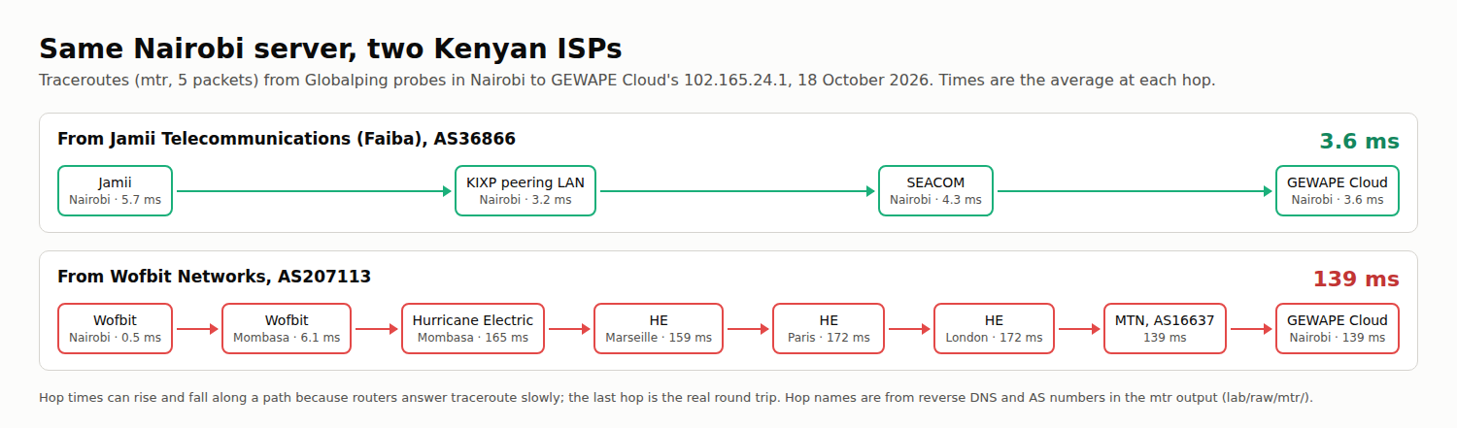Image resolution: width=1457 pixels, height=428 pixels.
Task: Select the red GEWAPE Cloud 139 ms hop box
Action: tap(1338, 328)
